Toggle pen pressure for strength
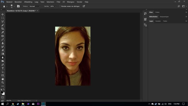This screenshot has height=106, width=188. point(84,6)
